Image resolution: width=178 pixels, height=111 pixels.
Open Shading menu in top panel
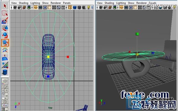(x=23, y=3)
